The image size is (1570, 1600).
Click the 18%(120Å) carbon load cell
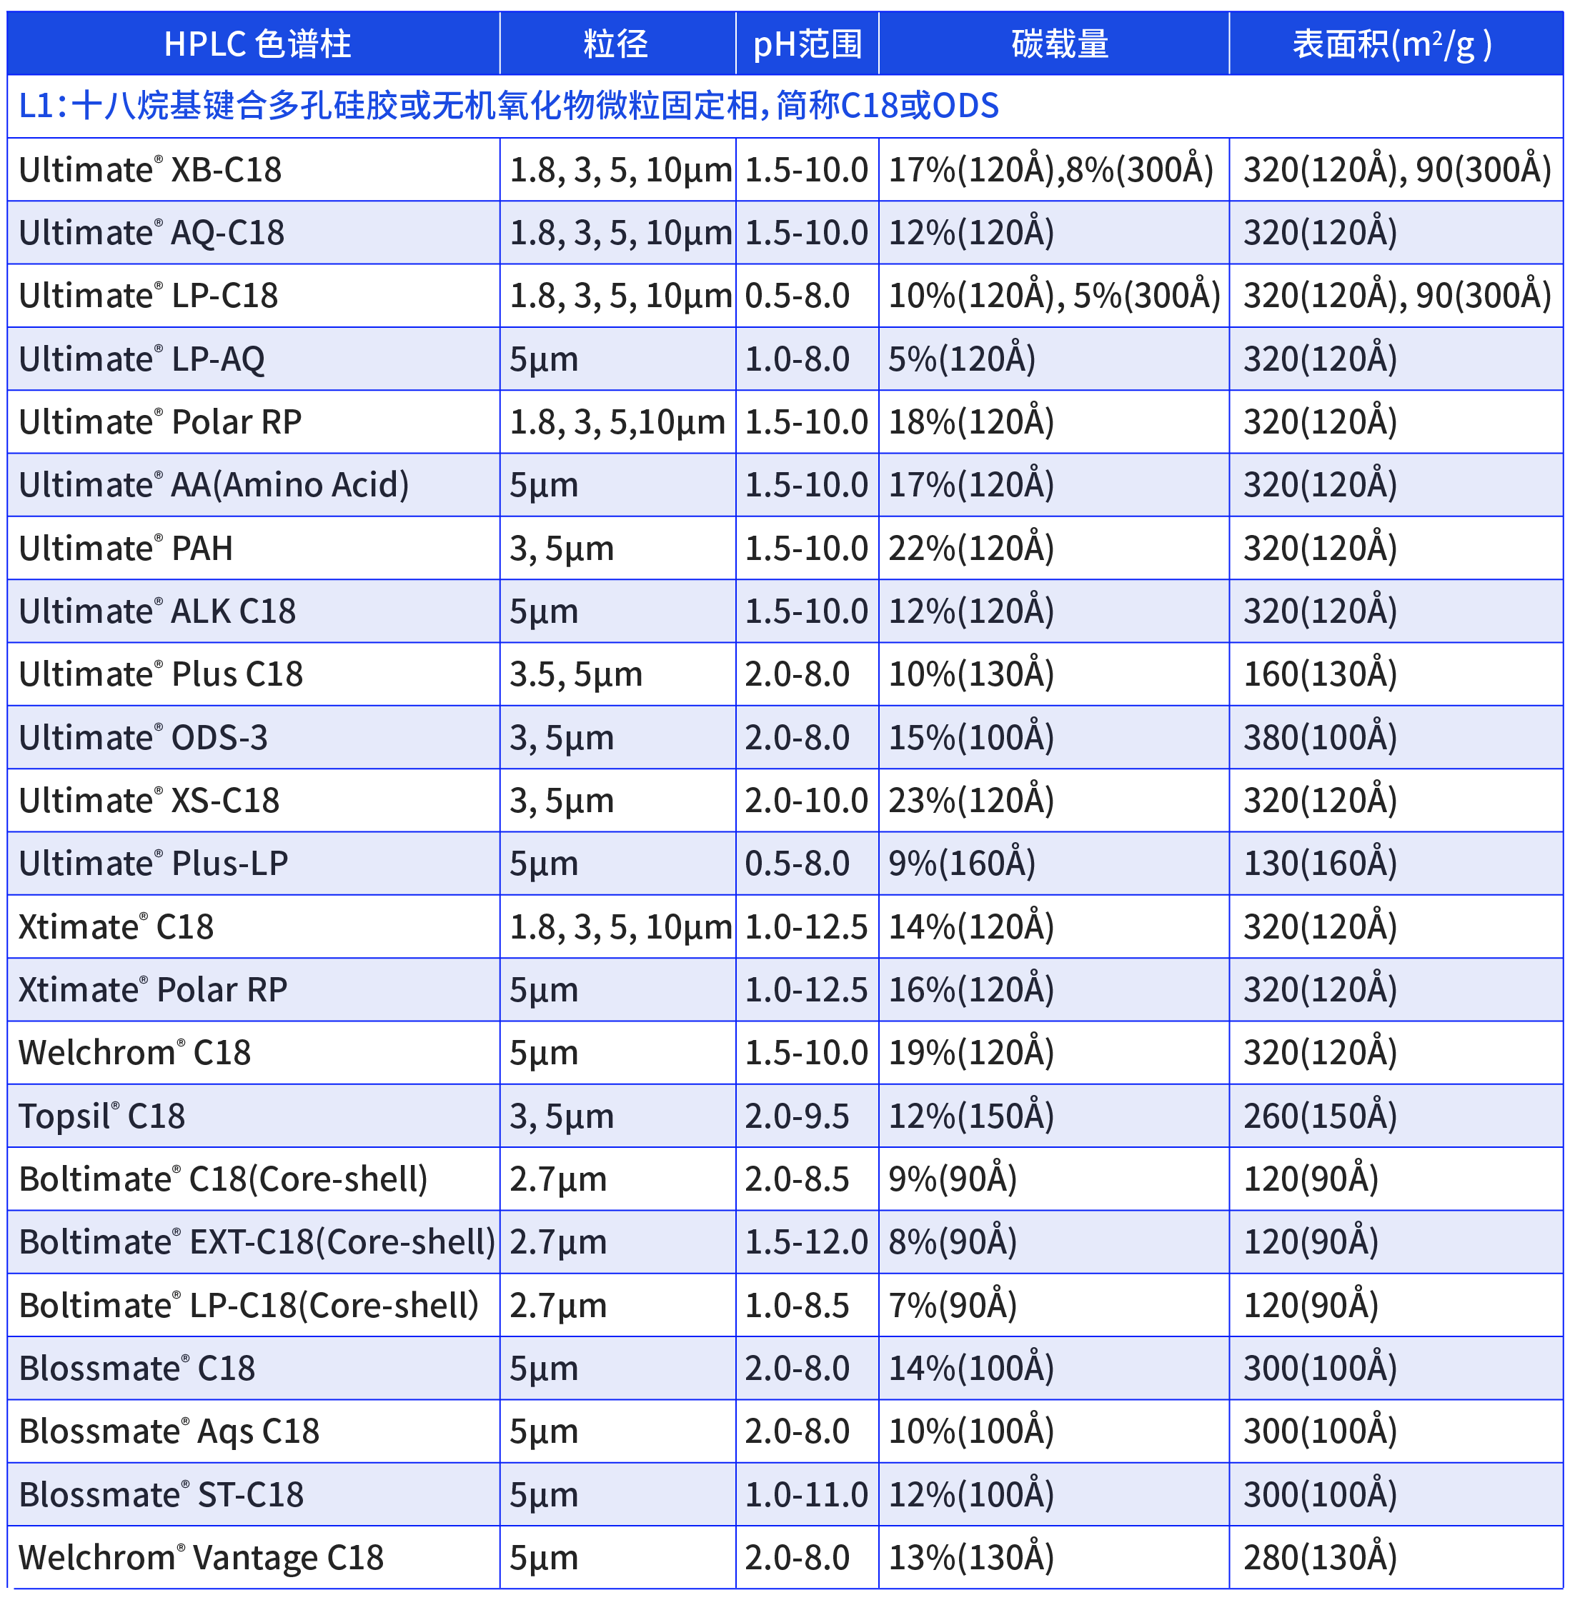pos(971,422)
